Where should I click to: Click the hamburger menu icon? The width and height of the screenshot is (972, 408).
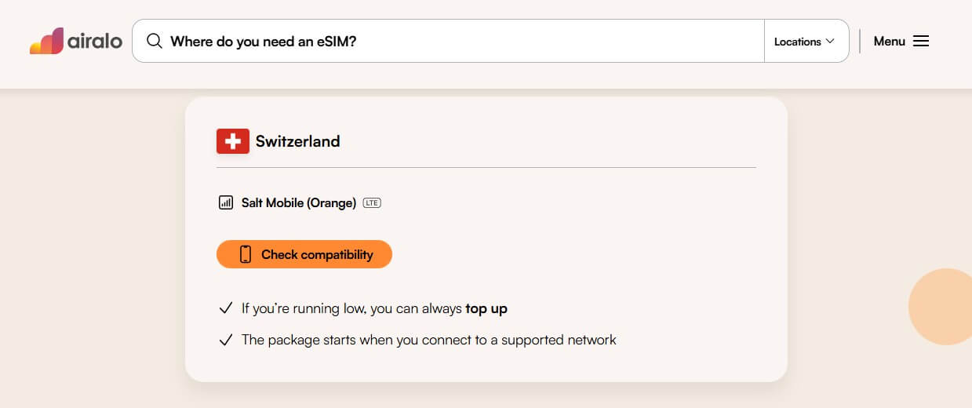(x=921, y=42)
